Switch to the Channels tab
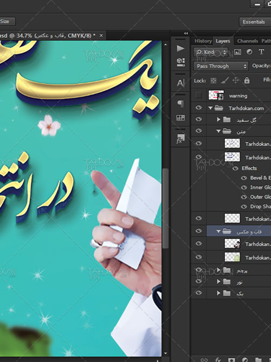Screen dimensions: 271x362 click(x=248, y=41)
